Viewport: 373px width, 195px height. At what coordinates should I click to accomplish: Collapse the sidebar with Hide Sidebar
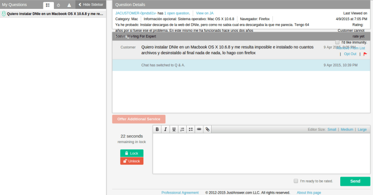pyautogui.click(x=90, y=5)
